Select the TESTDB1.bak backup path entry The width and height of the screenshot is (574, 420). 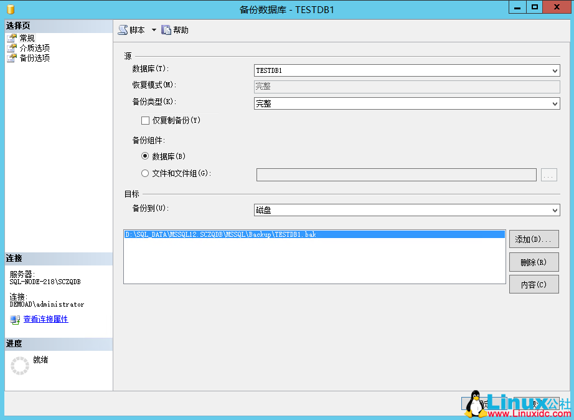249,234
